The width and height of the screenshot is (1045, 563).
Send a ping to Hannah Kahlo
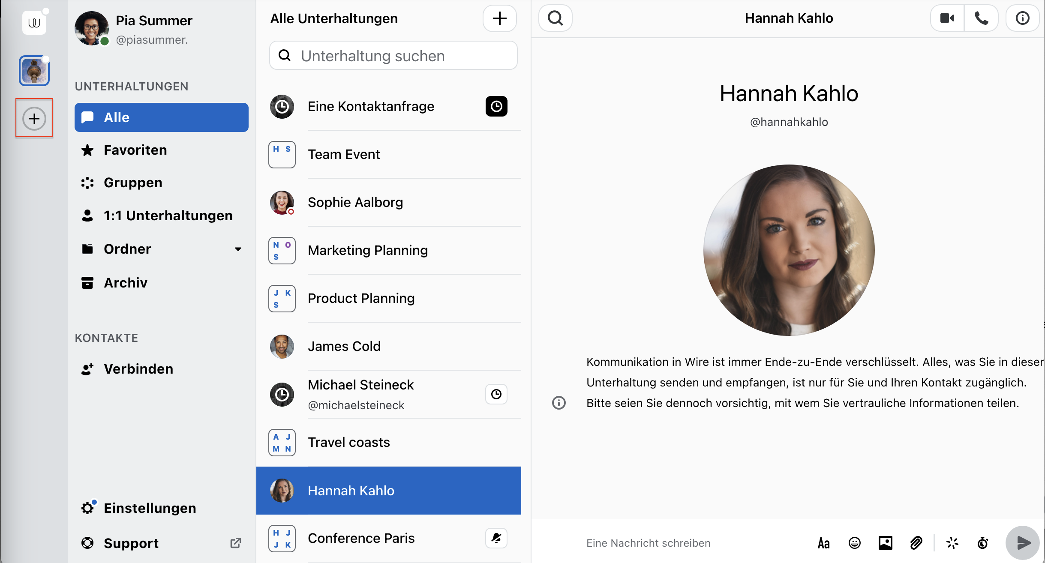952,543
